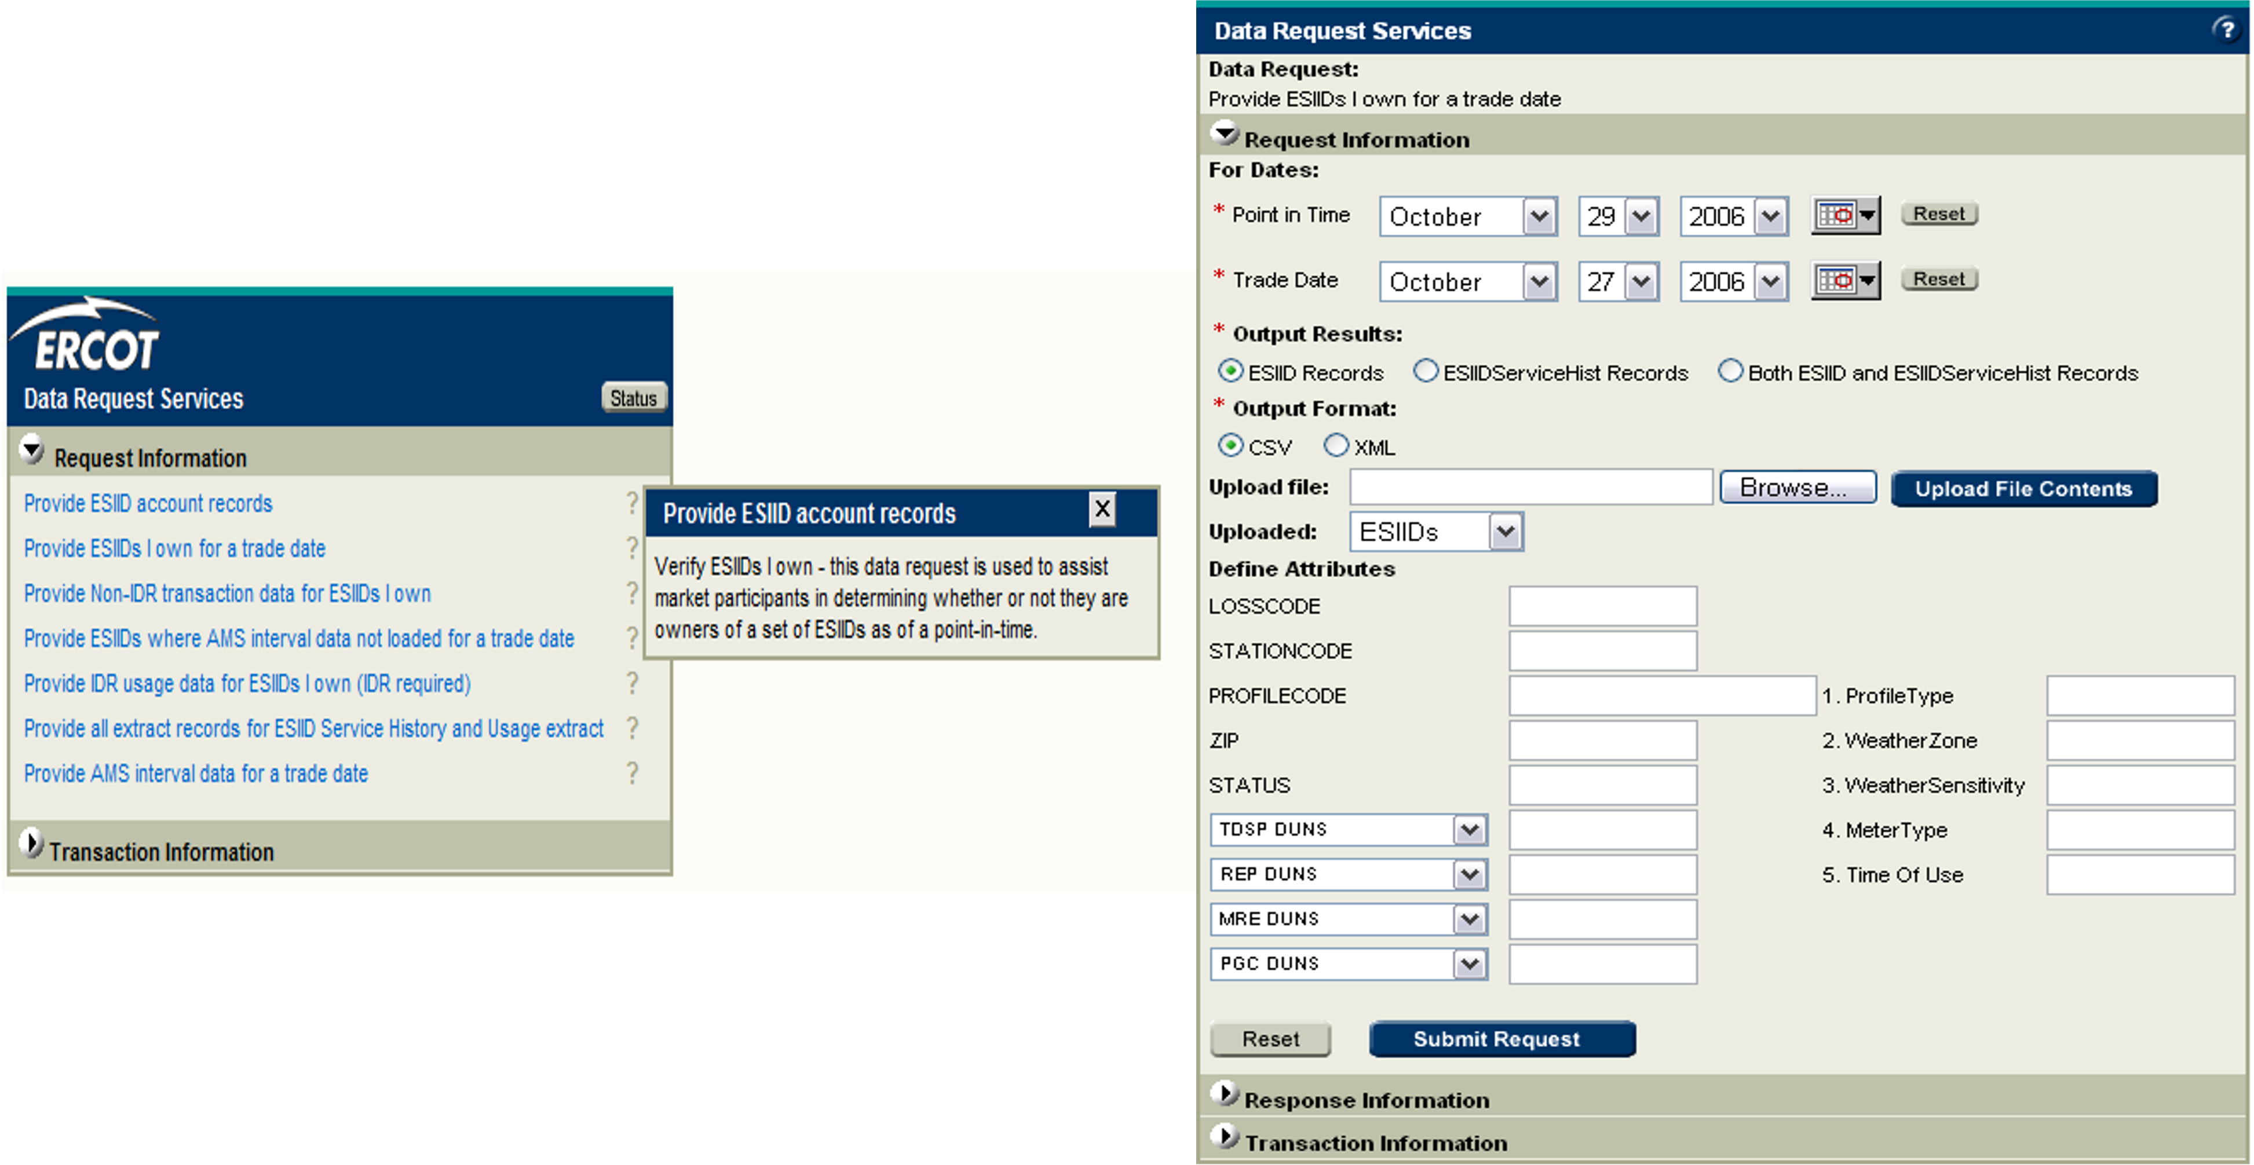Open calendar picker for Point in Time
This screenshot has height=1165, width=2254.
[x=1846, y=215]
